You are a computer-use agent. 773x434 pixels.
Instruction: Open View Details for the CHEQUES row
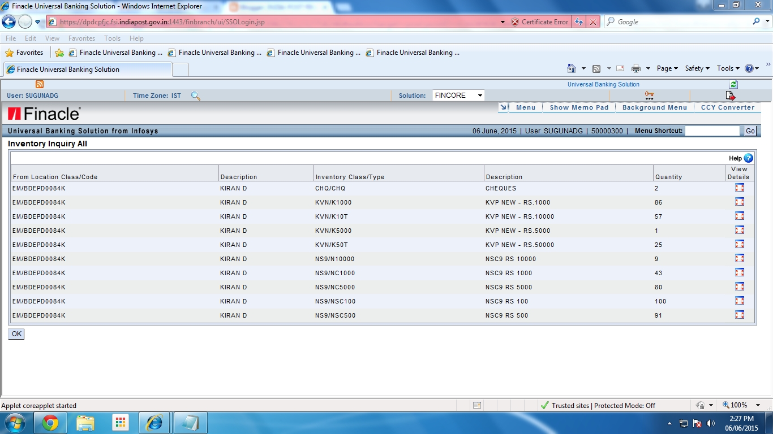click(x=739, y=187)
